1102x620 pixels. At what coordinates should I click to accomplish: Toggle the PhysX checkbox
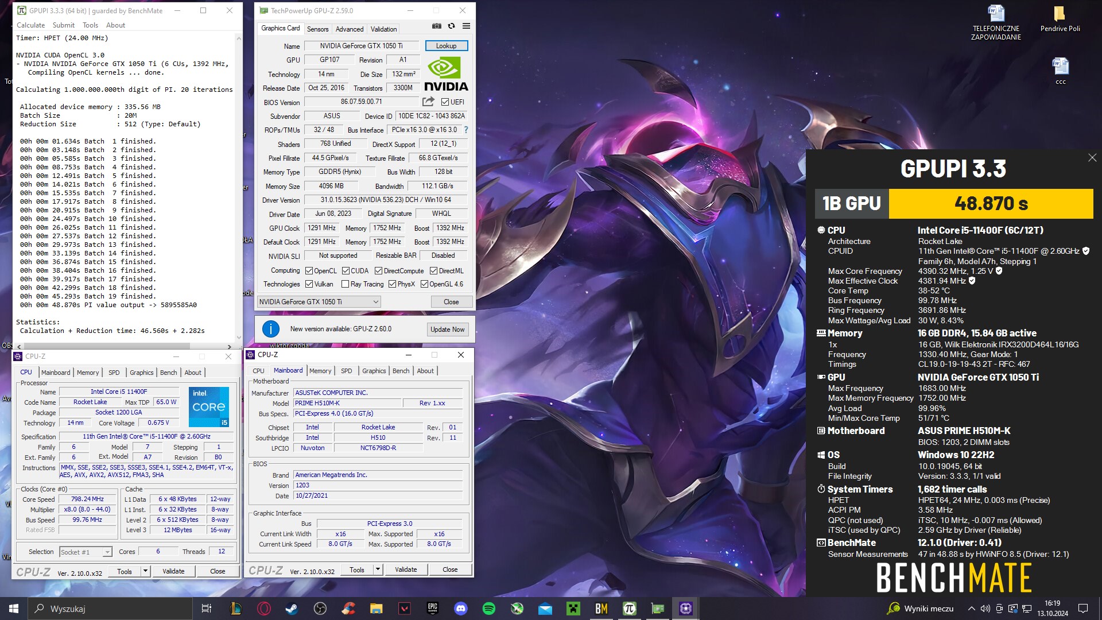(x=392, y=284)
